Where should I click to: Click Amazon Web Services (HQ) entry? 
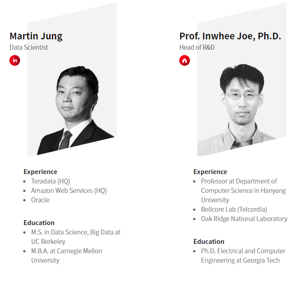pyautogui.click(x=69, y=191)
